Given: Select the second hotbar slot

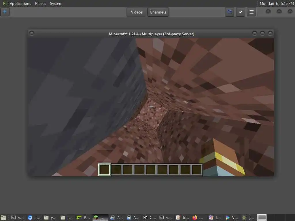Looking at the screenshot, I should 116,170.
